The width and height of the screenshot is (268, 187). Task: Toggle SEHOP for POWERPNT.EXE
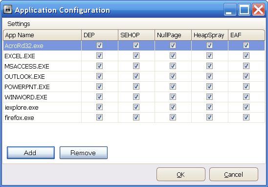coord(136,86)
